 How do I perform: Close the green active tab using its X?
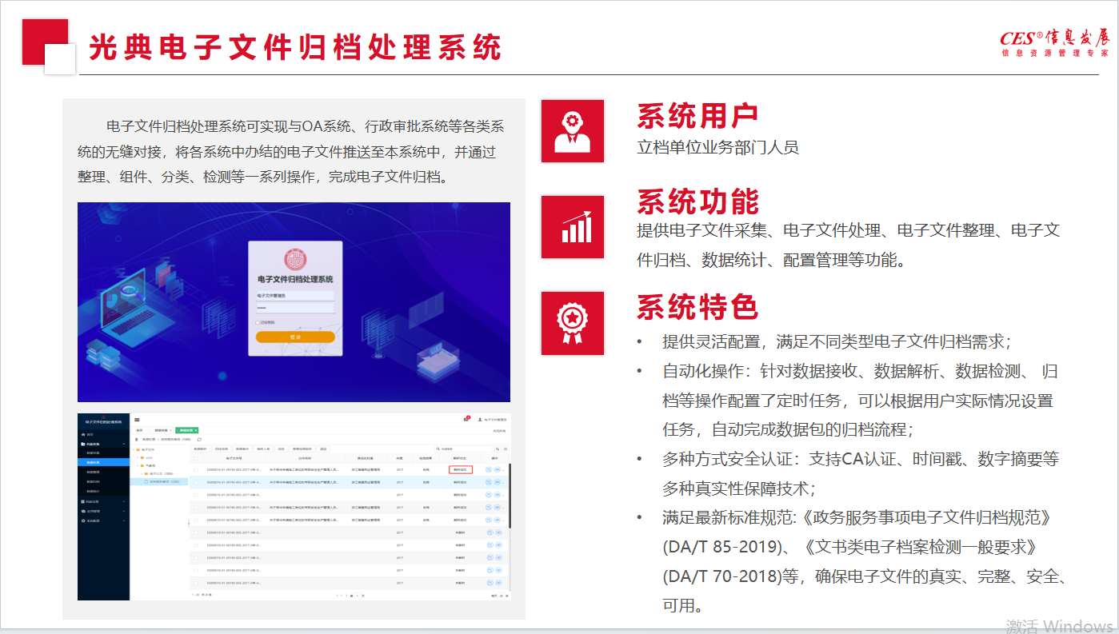(196, 430)
